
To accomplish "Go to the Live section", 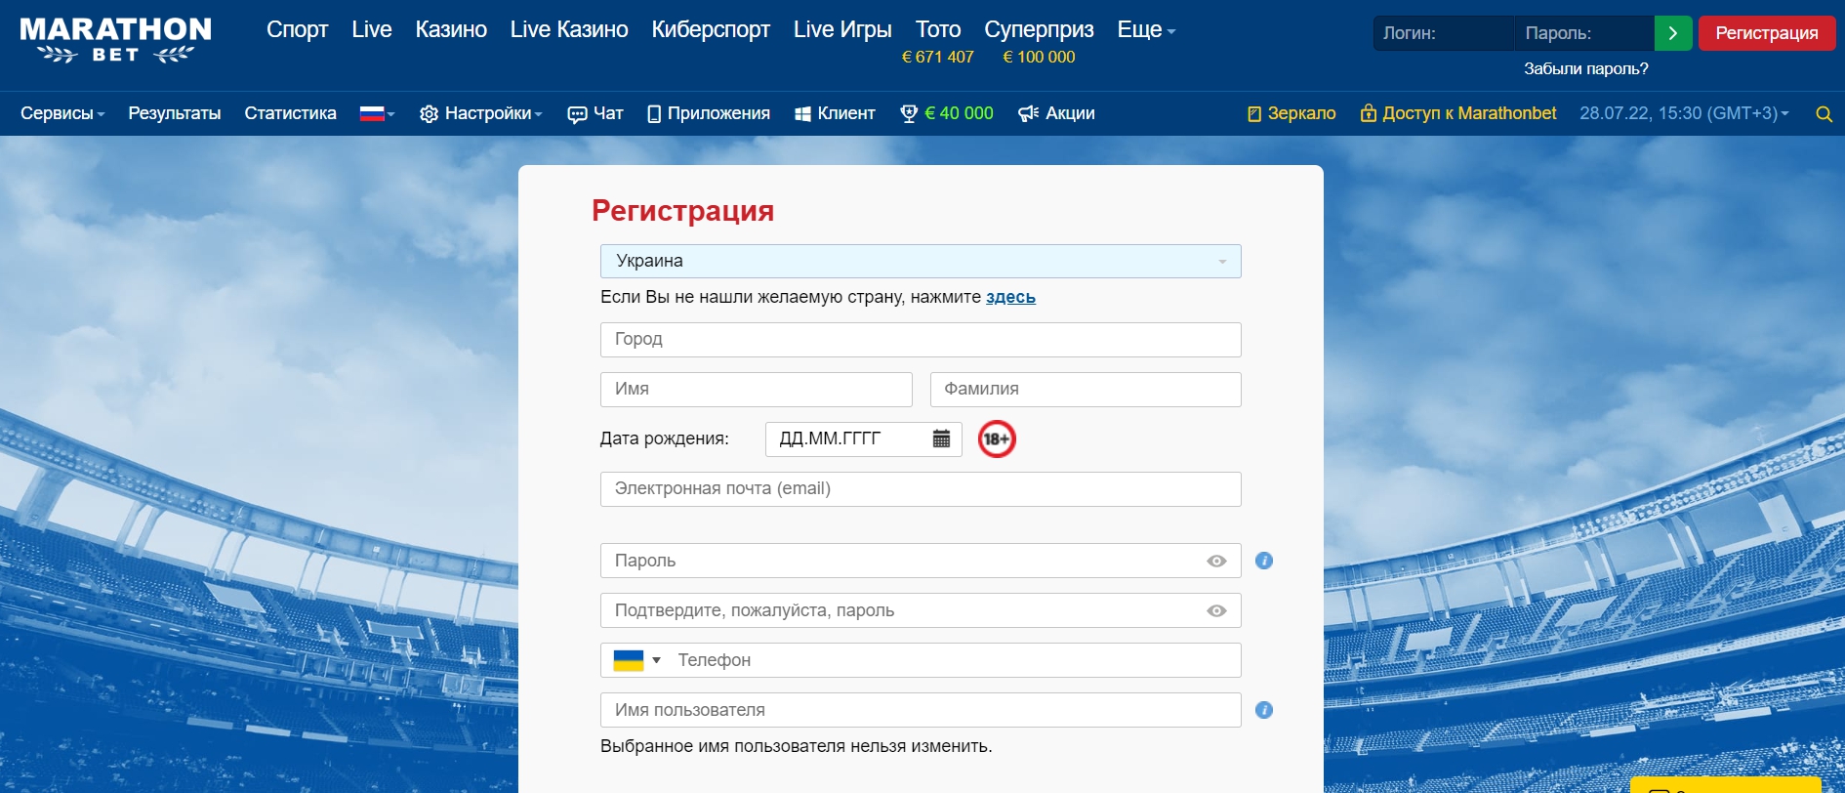I will coord(372,30).
